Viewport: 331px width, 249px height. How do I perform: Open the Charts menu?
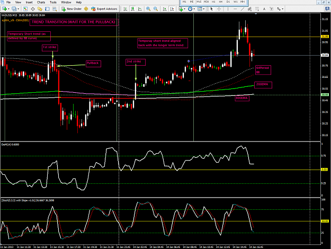pos(41,2)
